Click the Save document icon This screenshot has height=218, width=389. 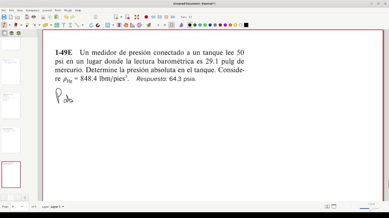click(x=4, y=17)
